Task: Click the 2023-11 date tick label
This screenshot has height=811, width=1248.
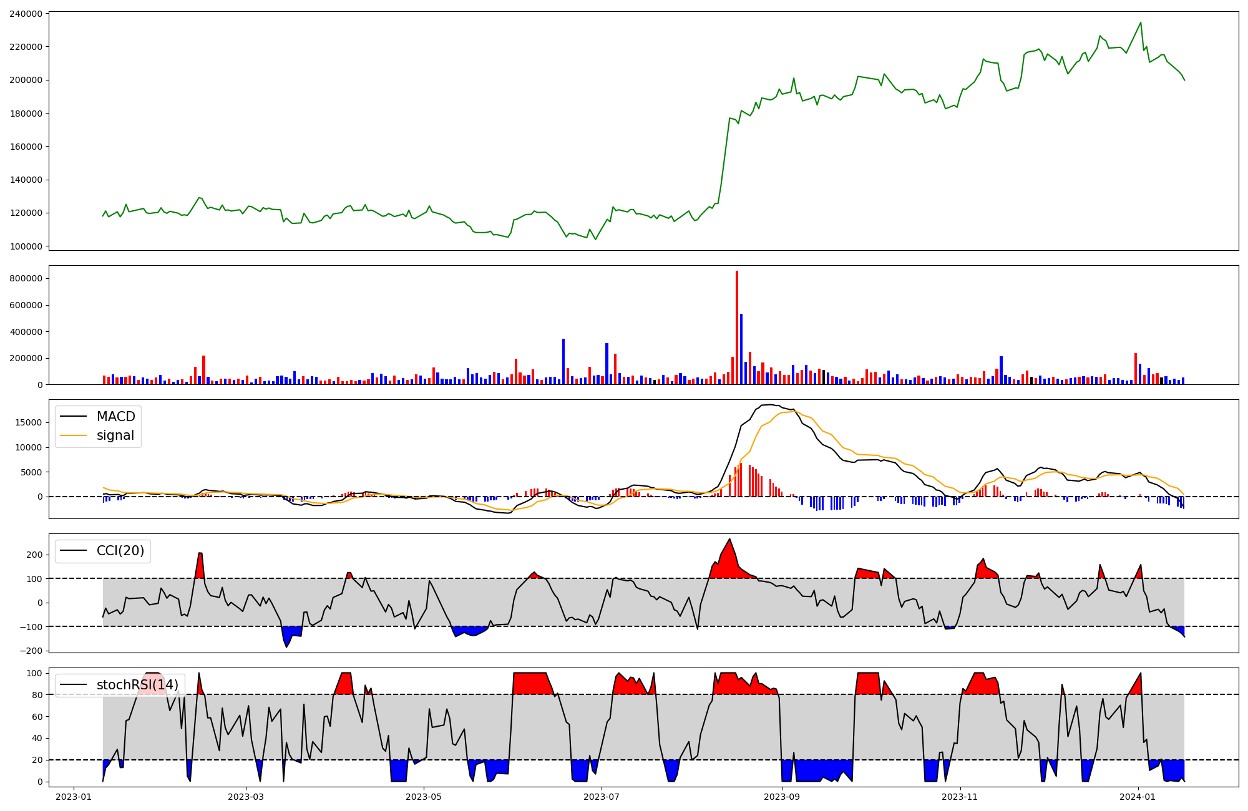Action: 960,797
